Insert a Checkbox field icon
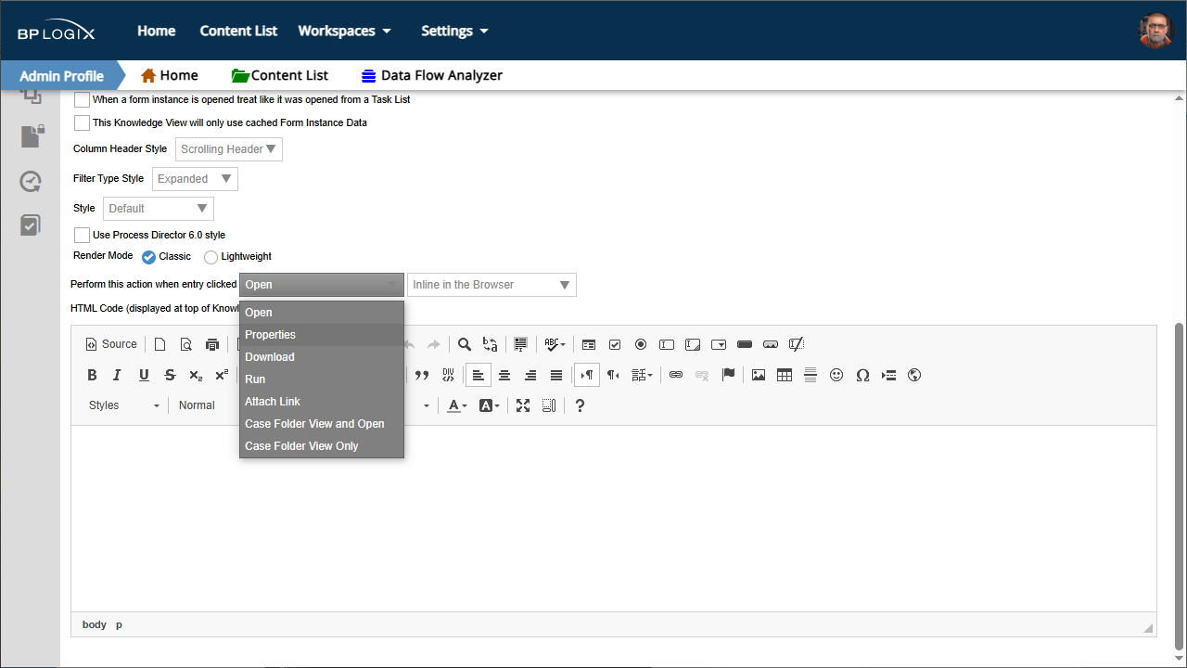Image resolution: width=1187 pixels, height=668 pixels. [615, 344]
